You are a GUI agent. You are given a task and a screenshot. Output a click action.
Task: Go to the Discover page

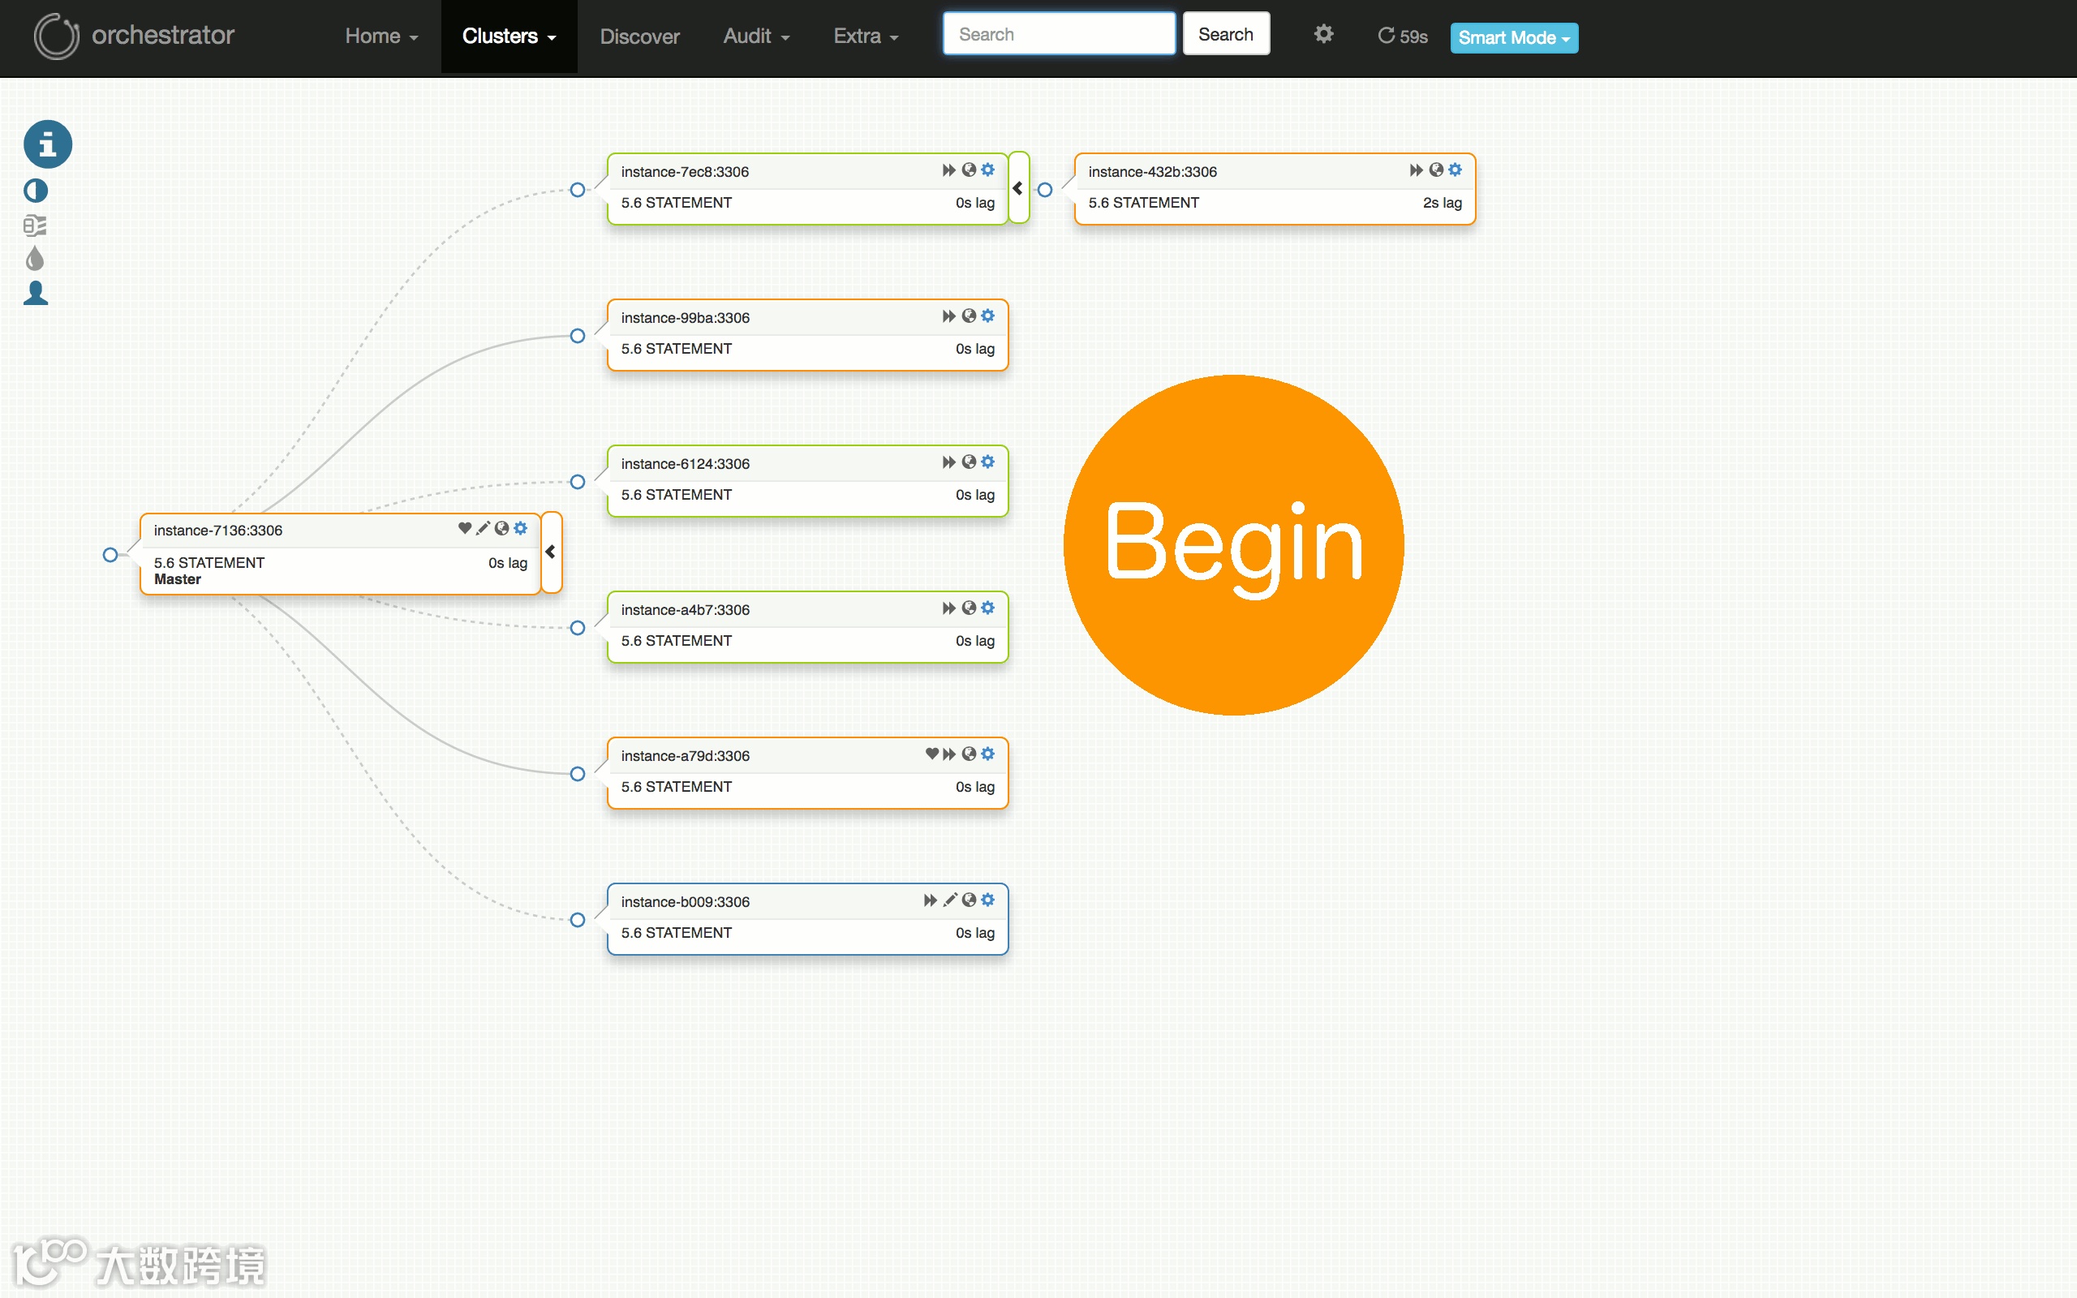(x=639, y=36)
